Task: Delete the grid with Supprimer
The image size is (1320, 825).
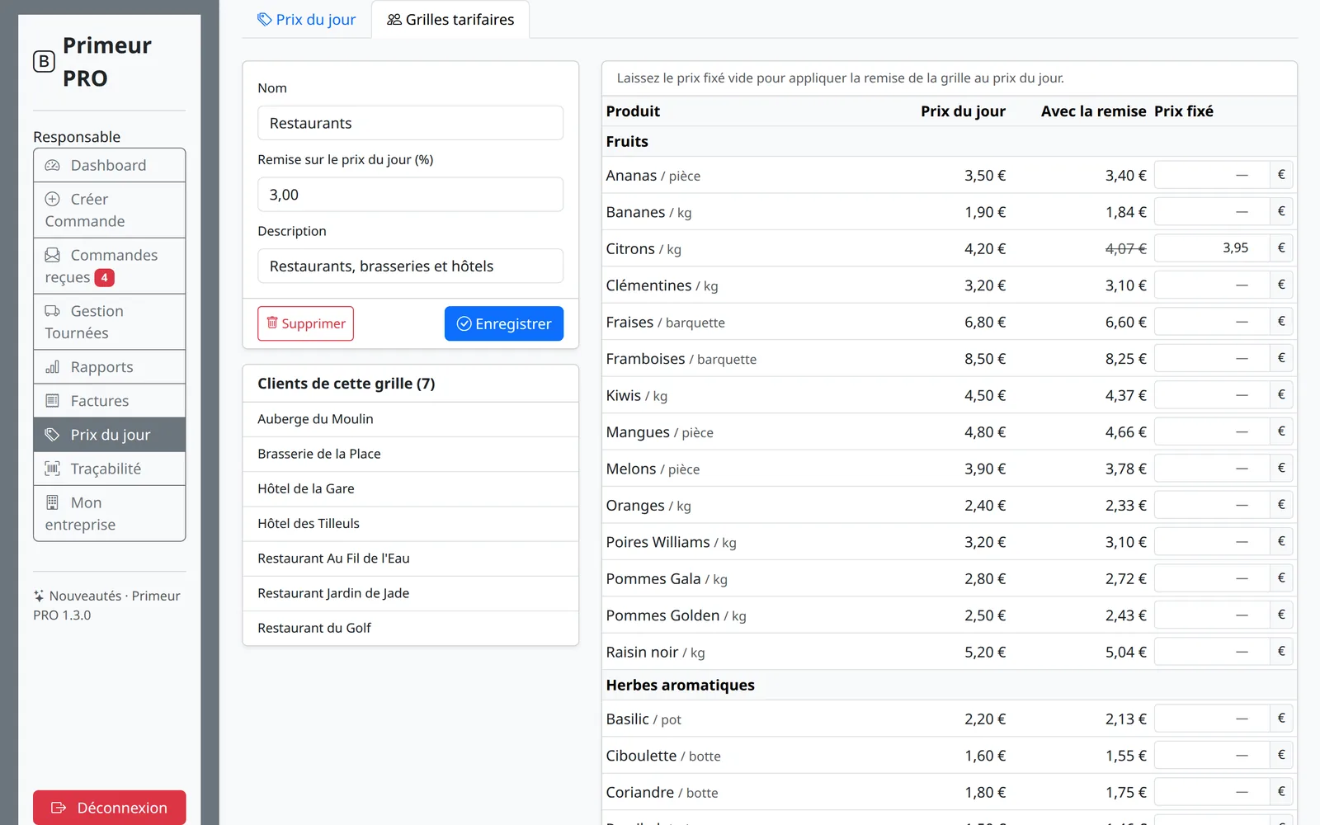Action: [305, 323]
